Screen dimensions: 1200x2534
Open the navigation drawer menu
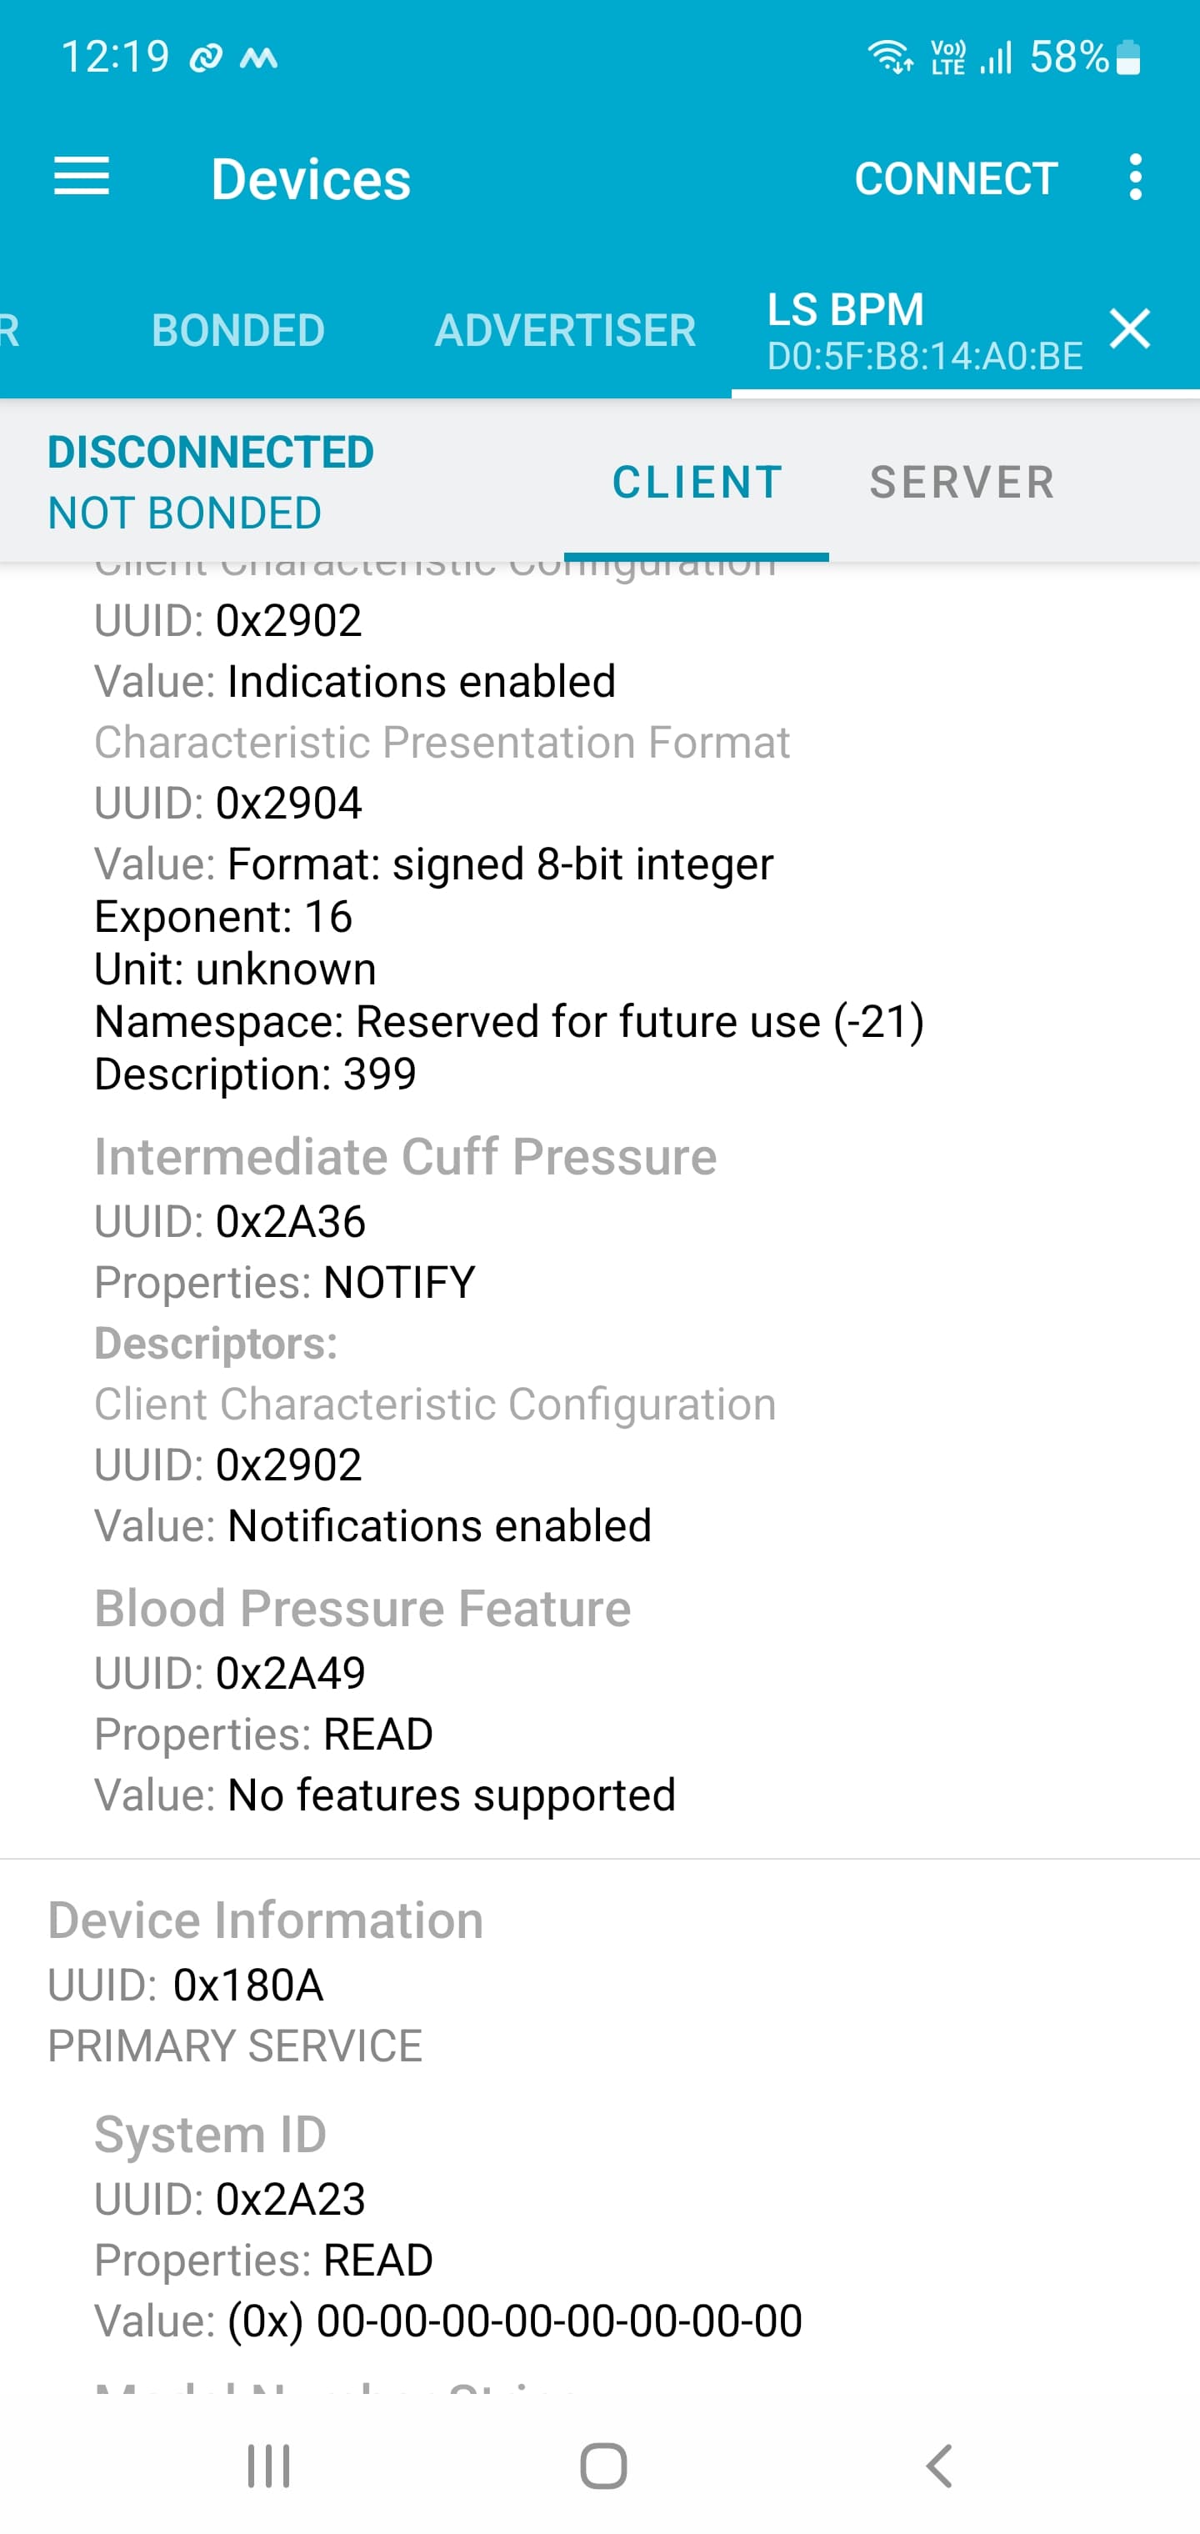pos(82,177)
